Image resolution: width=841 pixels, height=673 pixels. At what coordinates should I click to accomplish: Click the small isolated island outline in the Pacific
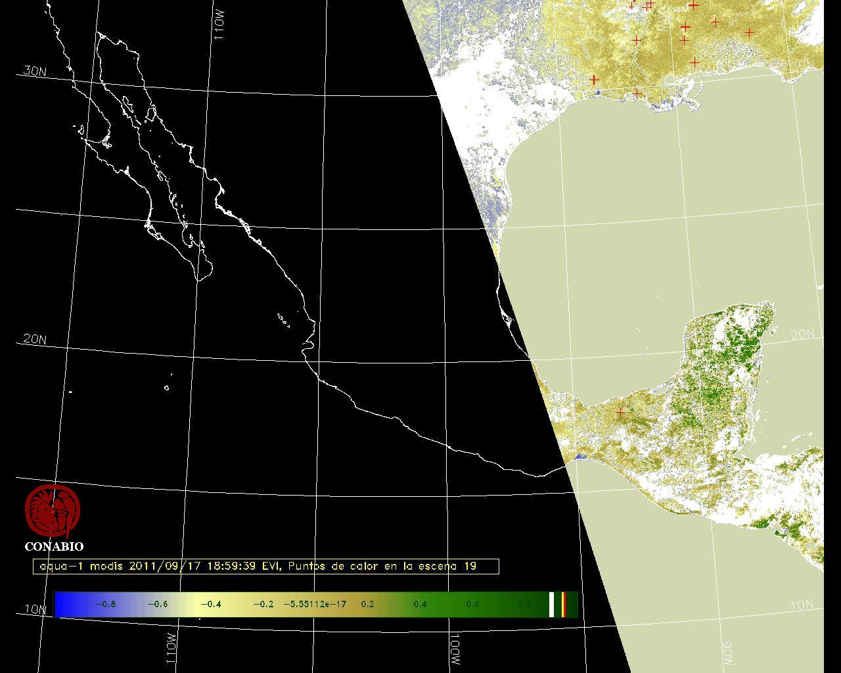167,388
